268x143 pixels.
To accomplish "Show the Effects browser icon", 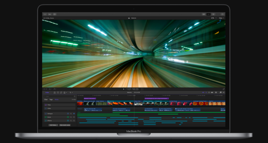I will (x=221, y=92).
